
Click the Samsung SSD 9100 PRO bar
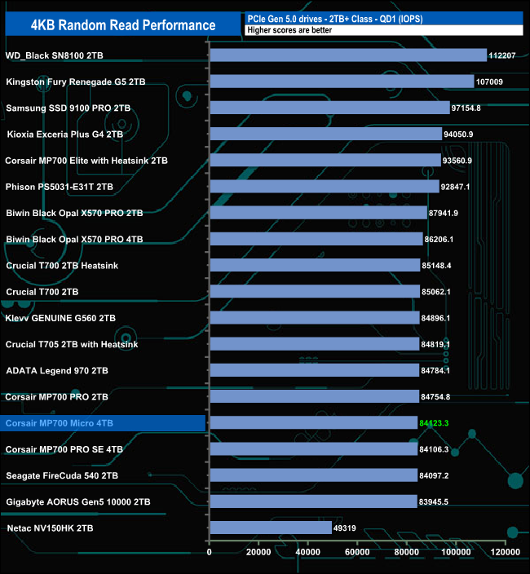[329, 108]
